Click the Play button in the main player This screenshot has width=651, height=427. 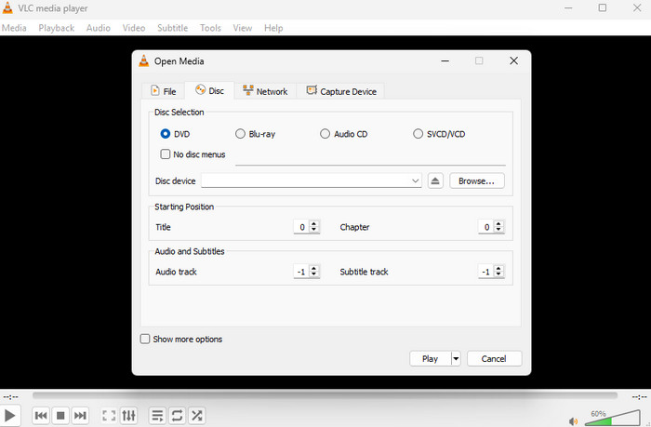click(x=9, y=415)
